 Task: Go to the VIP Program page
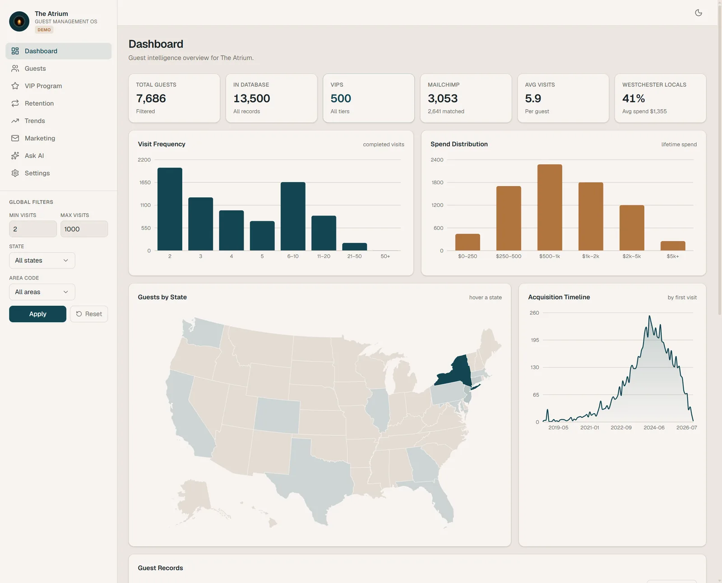tap(58, 86)
